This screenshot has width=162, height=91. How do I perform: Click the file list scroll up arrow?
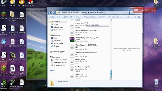(x=111, y=20)
